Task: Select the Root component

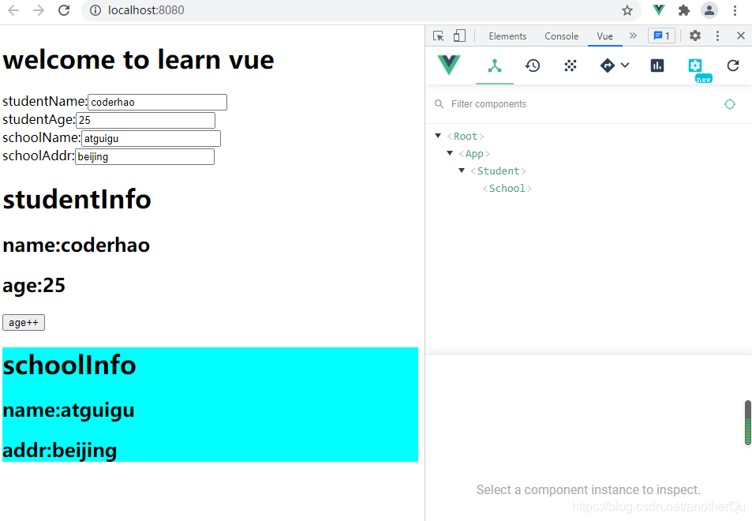Action: [x=466, y=137]
